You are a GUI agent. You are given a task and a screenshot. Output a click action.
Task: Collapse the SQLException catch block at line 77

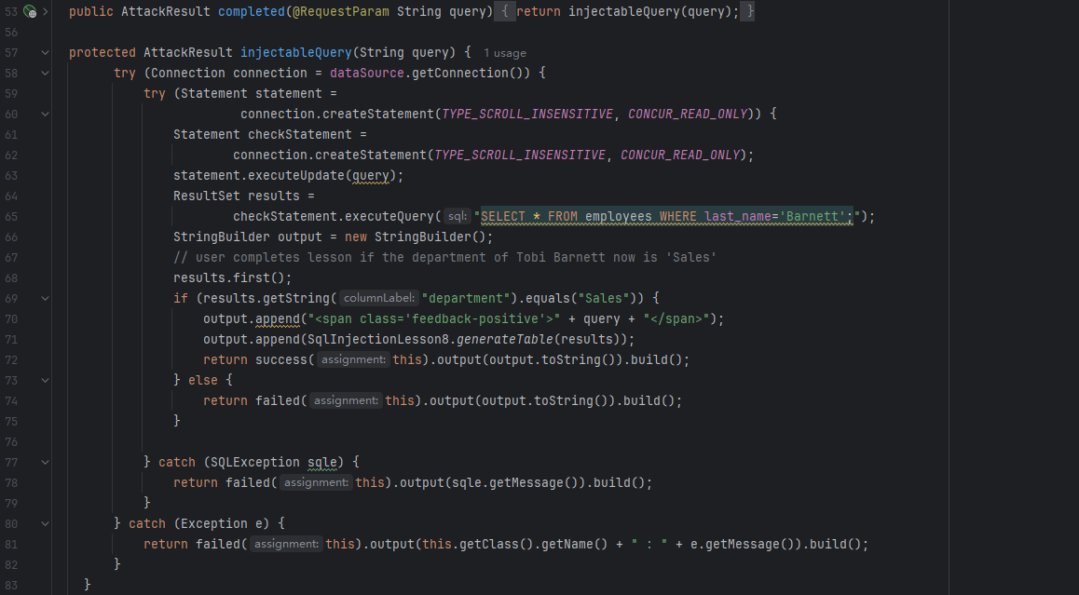click(46, 462)
